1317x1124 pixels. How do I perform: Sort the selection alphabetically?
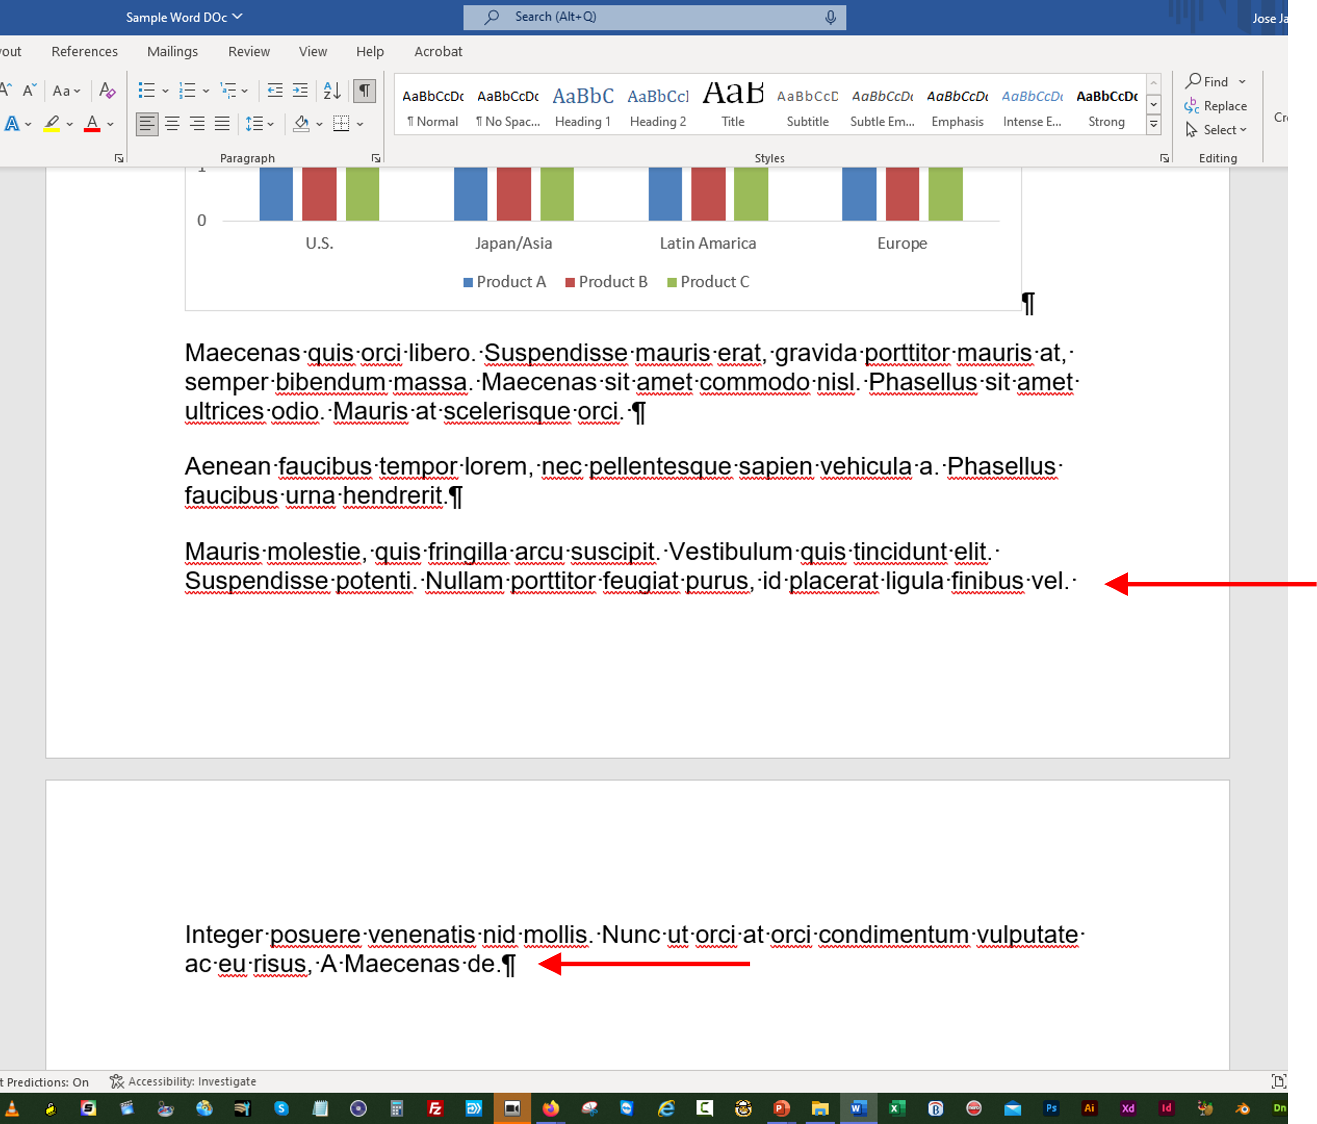(x=332, y=90)
